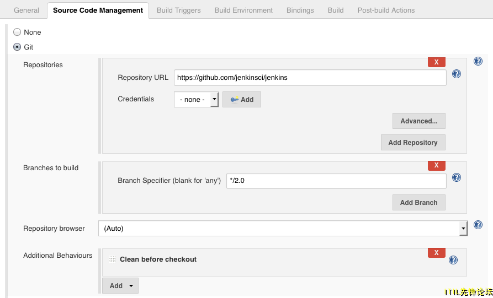Select the None source control option

[x=17, y=32]
